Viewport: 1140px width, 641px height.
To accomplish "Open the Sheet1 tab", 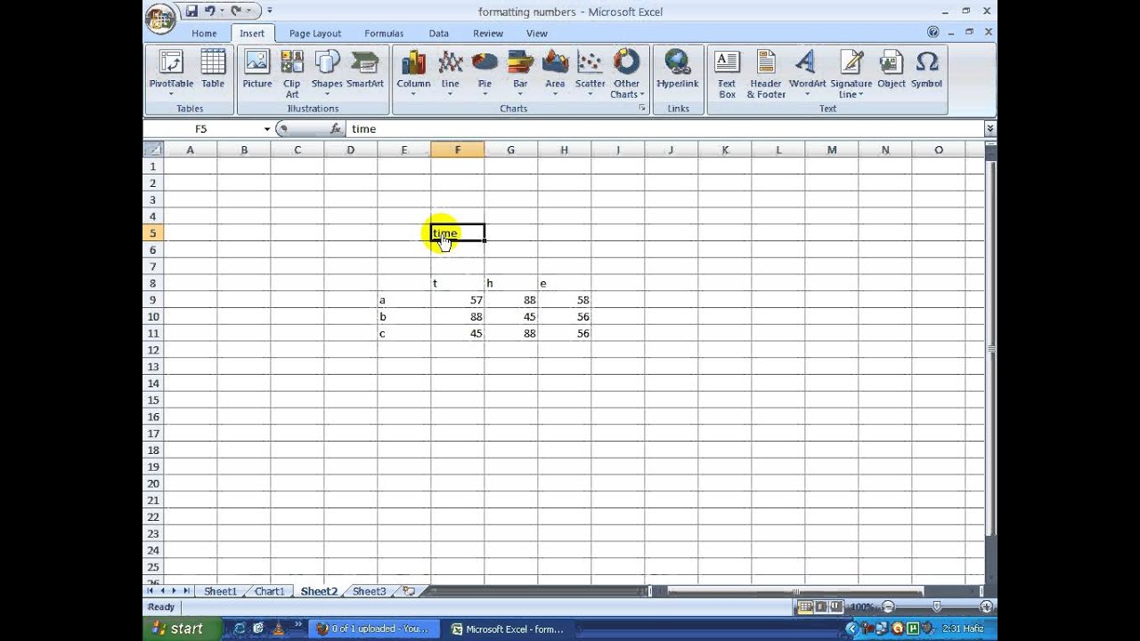I will pos(221,591).
